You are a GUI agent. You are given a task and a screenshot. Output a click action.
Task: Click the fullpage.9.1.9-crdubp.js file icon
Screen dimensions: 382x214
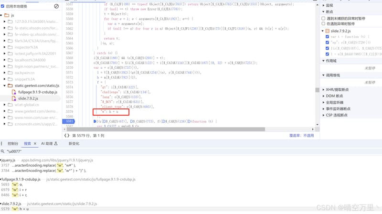[14, 92]
